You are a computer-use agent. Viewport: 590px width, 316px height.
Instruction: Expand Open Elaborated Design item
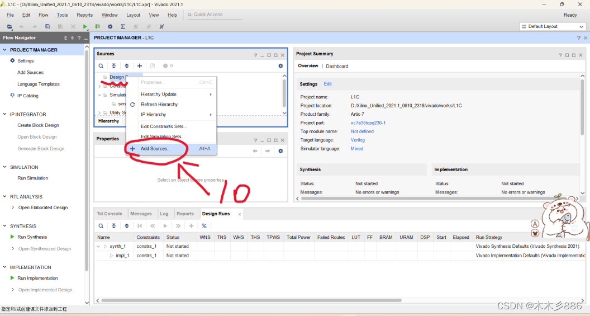[13, 207]
